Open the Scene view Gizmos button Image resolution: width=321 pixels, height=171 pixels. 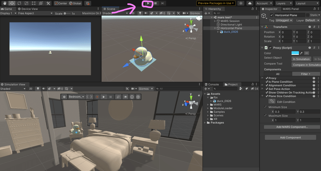click(x=195, y=13)
